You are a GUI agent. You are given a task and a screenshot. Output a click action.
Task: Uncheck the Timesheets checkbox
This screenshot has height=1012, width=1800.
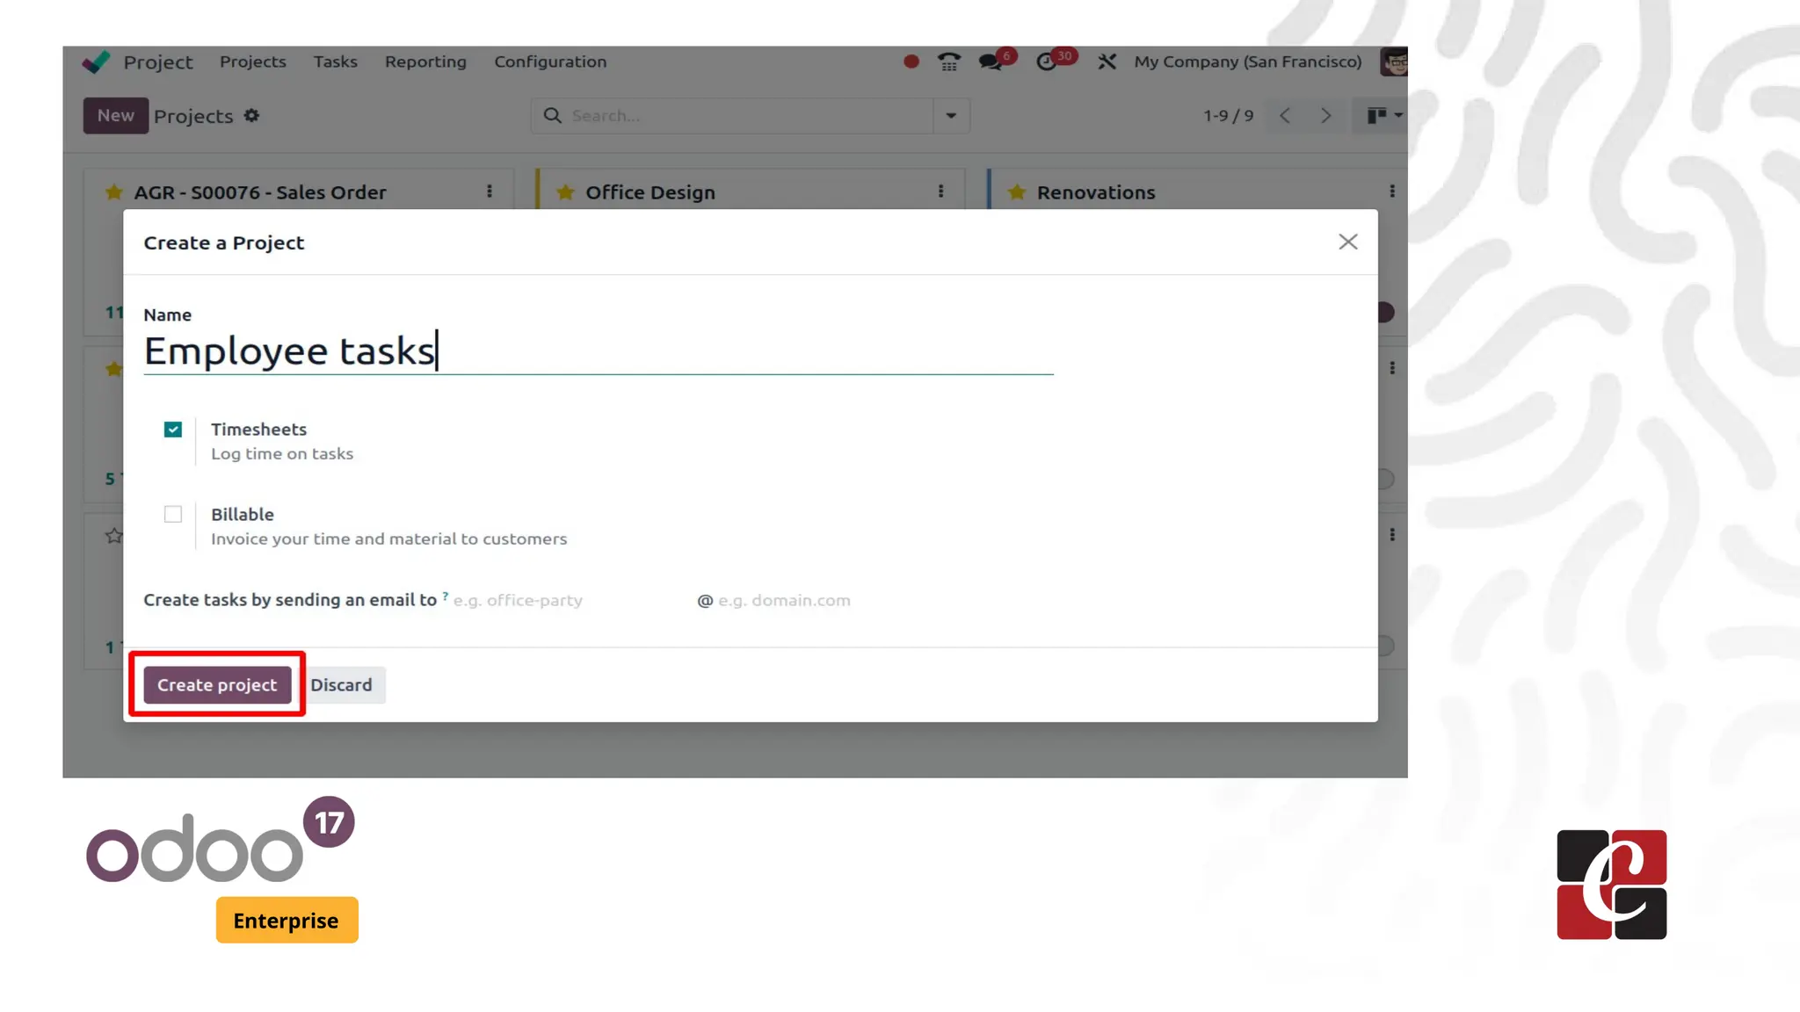tap(173, 430)
